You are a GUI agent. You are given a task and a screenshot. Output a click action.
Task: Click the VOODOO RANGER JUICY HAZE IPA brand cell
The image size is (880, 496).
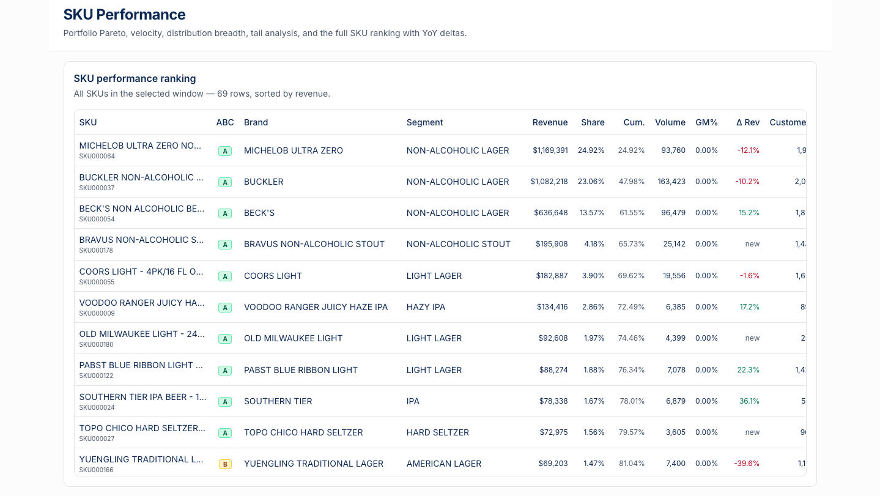[316, 307]
